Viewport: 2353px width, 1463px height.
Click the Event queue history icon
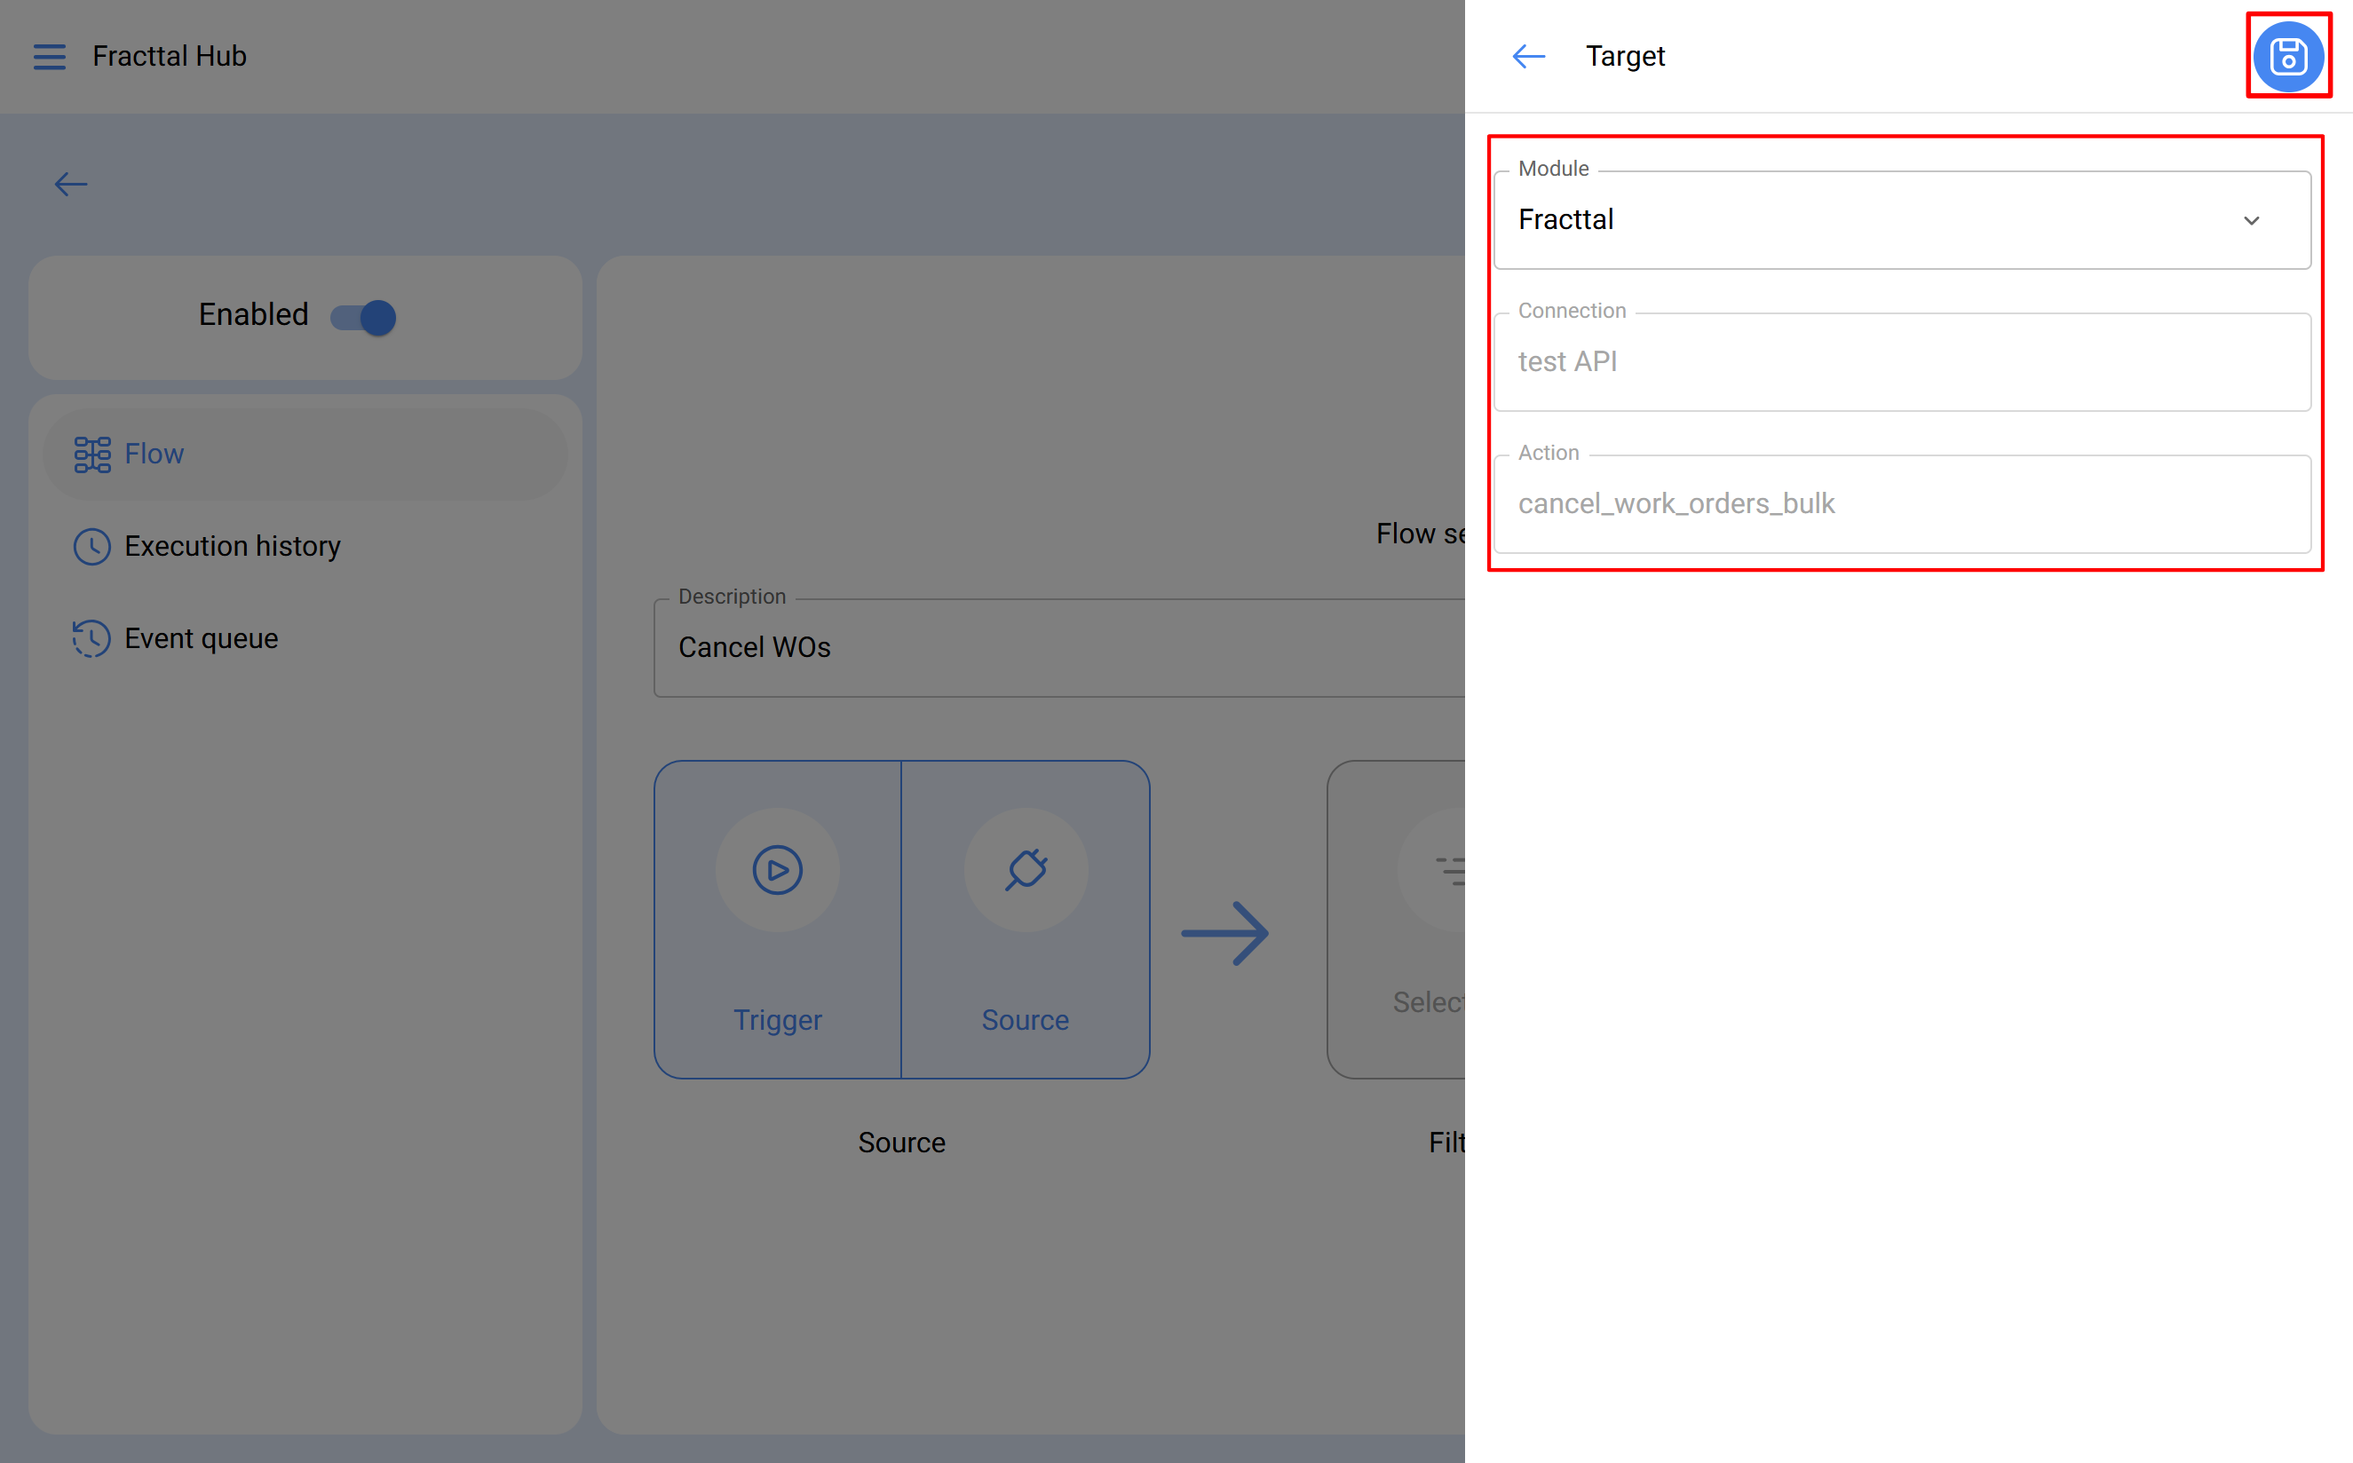92,638
